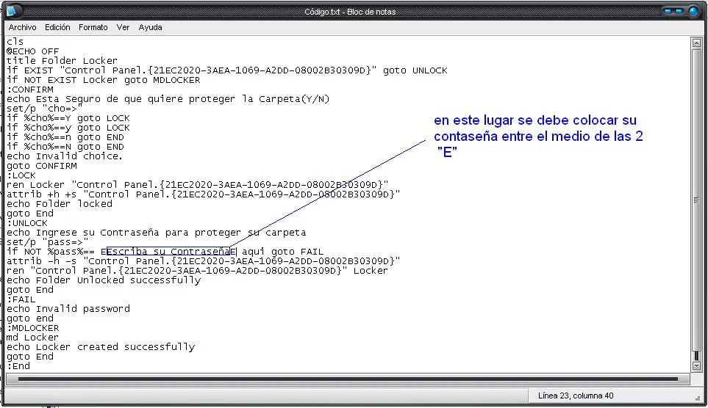Click the 'echo Esta Seguro de que quiere' line

point(168,99)
